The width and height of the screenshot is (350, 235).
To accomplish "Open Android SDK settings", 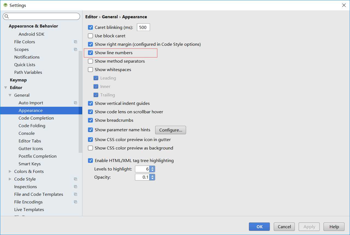I will tap(31, 34).
